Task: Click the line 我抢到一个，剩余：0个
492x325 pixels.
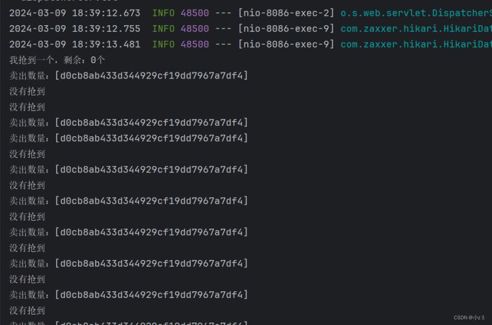Action: [x=57, y=60]
